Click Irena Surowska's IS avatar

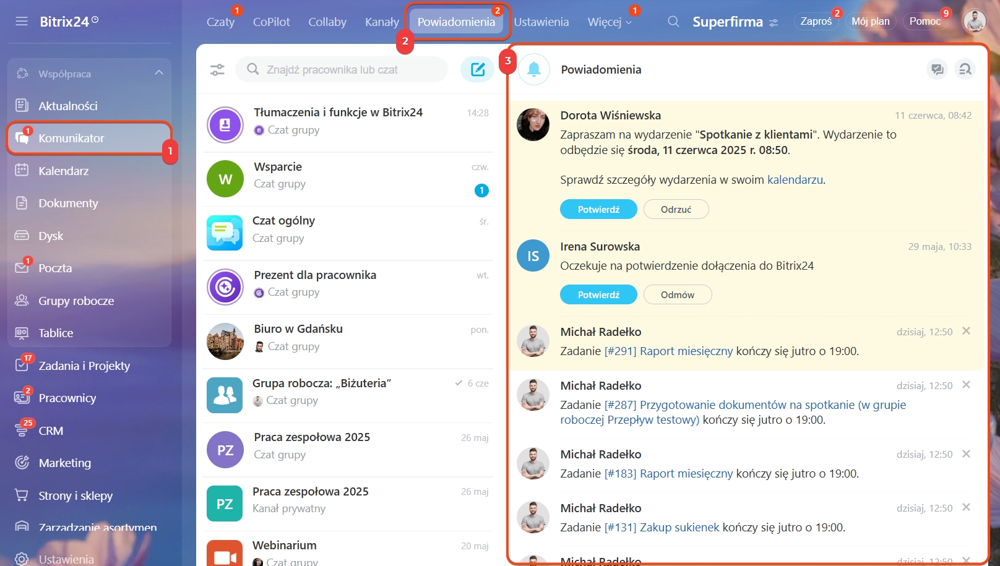click(533, 255)
